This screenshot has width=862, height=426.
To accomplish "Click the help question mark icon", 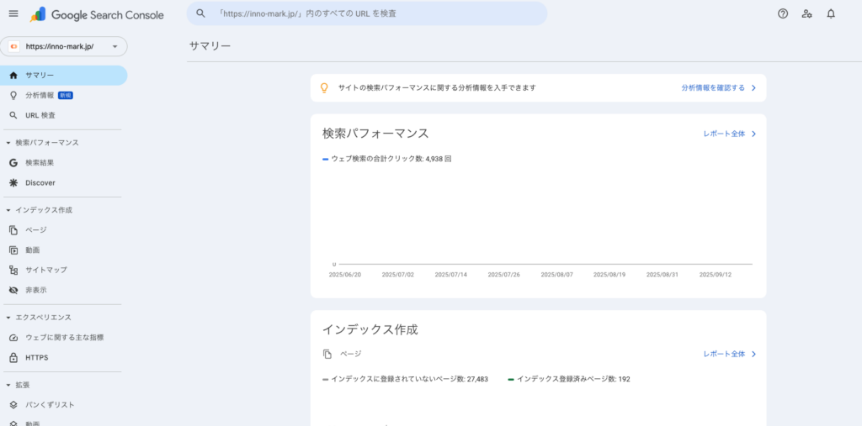I will [x=783, y=13].
